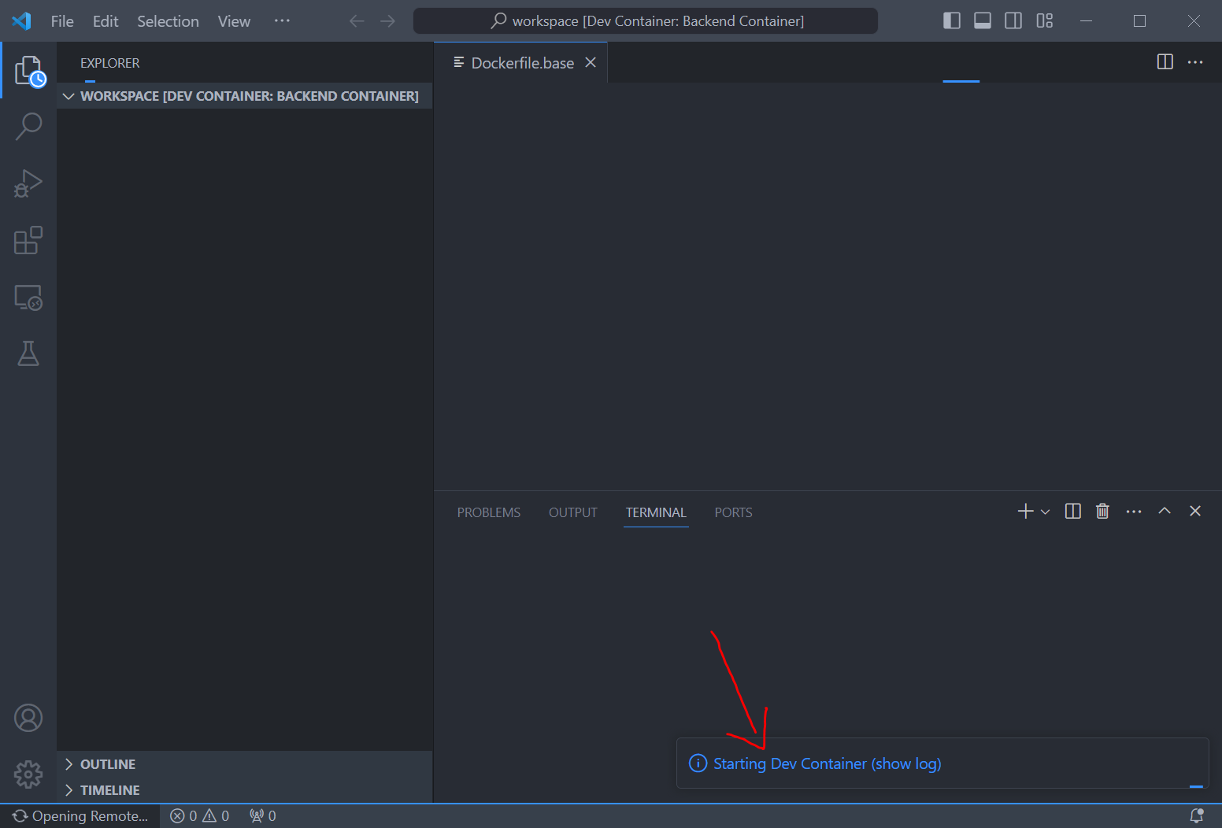Screen dimensions: 1222x828
Task: Split the terminal
Action: coord(1072,512)
